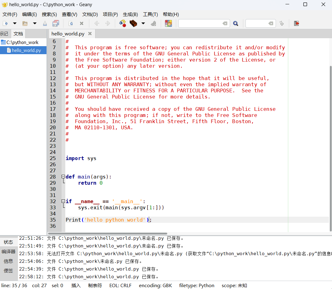This screenshot has height=289, width=332.
Task: Click the Compile toolbar icon
Action: pos(123,23)
